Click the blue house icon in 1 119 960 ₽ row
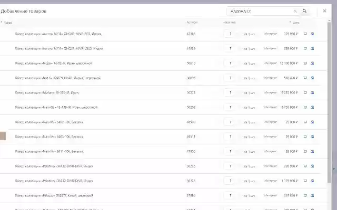Viewport: 337px width, 210px height. click(x=312, y=181)
